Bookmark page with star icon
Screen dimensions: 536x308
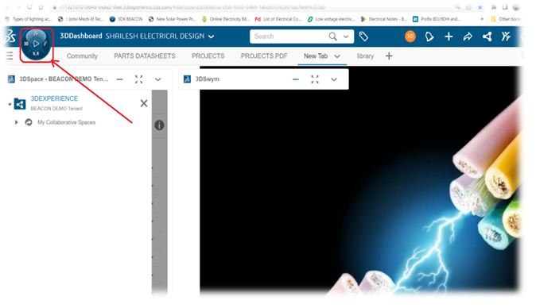pyautogui.click(x=480, y=7)
